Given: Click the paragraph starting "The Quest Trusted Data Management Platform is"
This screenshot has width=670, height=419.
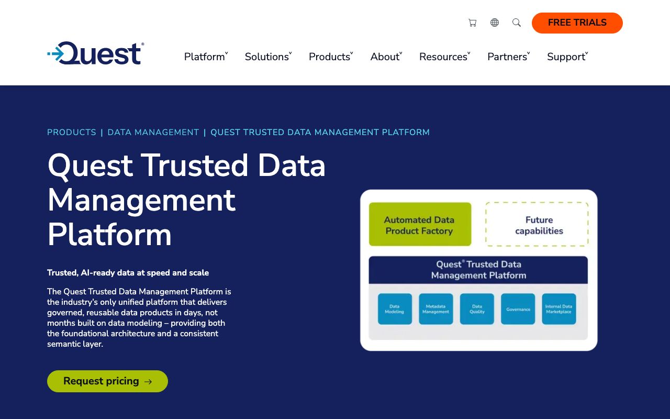Looking at the screenshot, I should (x=139, y=318).
